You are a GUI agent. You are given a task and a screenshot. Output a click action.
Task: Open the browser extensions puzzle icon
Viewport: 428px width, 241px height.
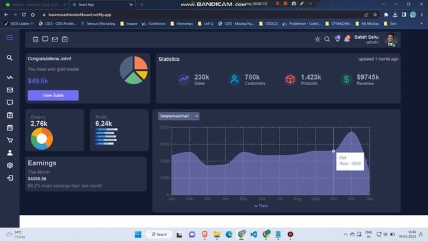386,15
